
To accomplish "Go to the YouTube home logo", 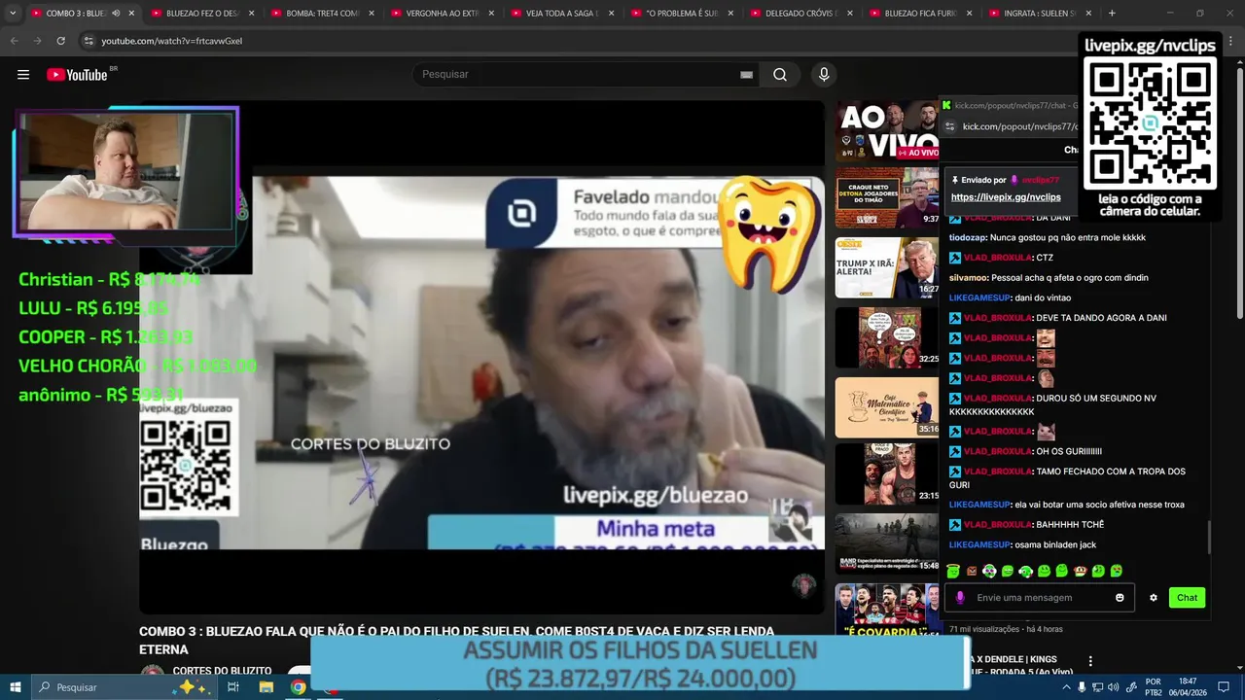I will 77,75.
